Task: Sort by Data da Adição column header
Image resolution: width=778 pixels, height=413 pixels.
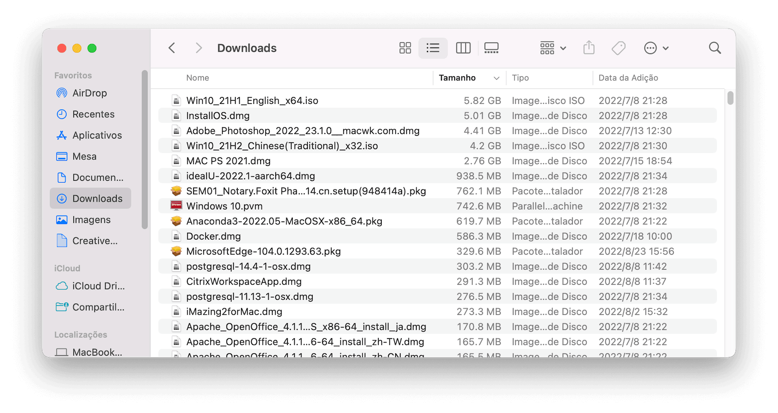Action: [x=628, y=78]
